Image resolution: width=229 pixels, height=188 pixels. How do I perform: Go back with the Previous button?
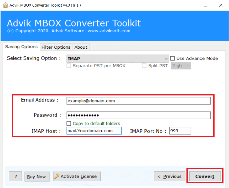(x=170, y=176)
